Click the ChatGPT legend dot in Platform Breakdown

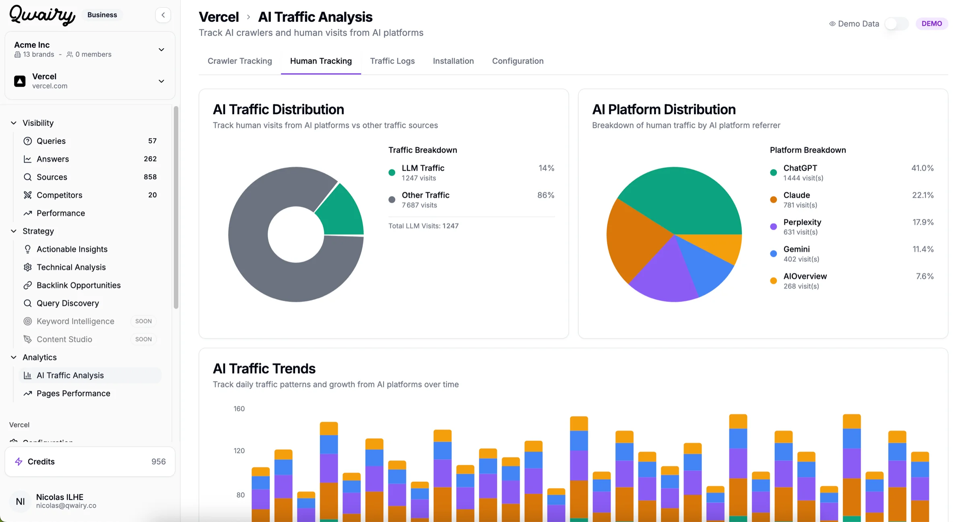[773, 172]
